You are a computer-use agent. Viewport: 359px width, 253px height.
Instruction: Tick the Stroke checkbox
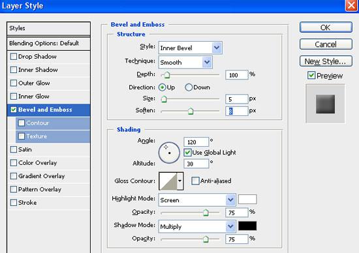tap(14, 202)
